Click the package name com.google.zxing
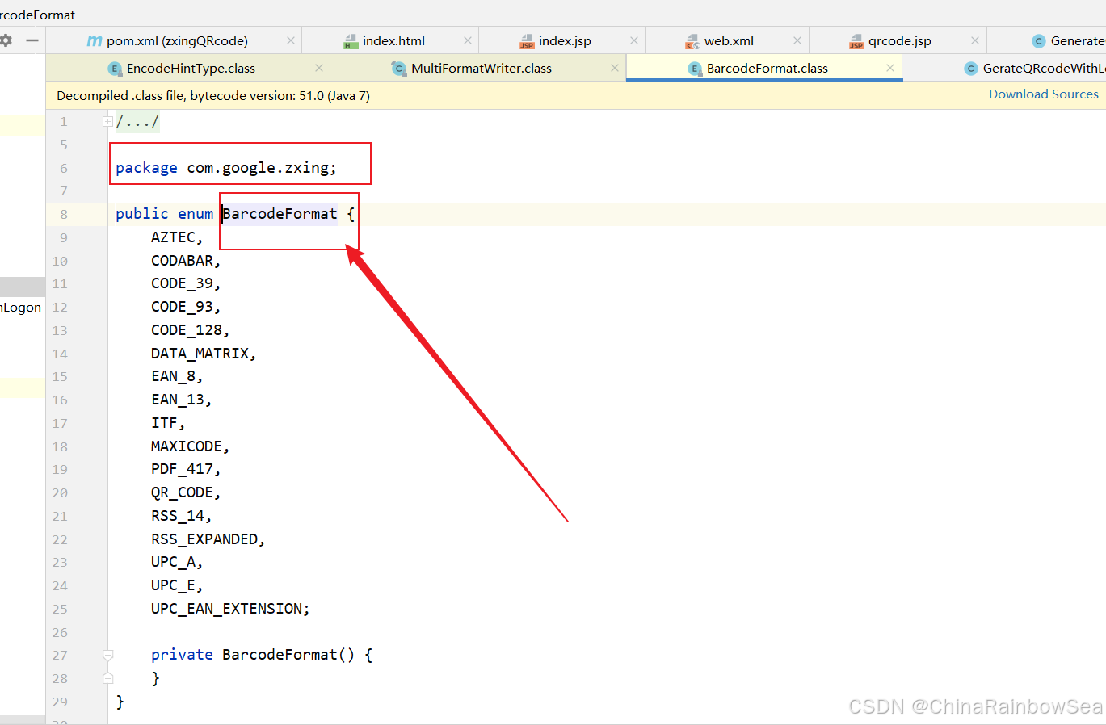This screenshot has width=1106, height=725. 259,168
